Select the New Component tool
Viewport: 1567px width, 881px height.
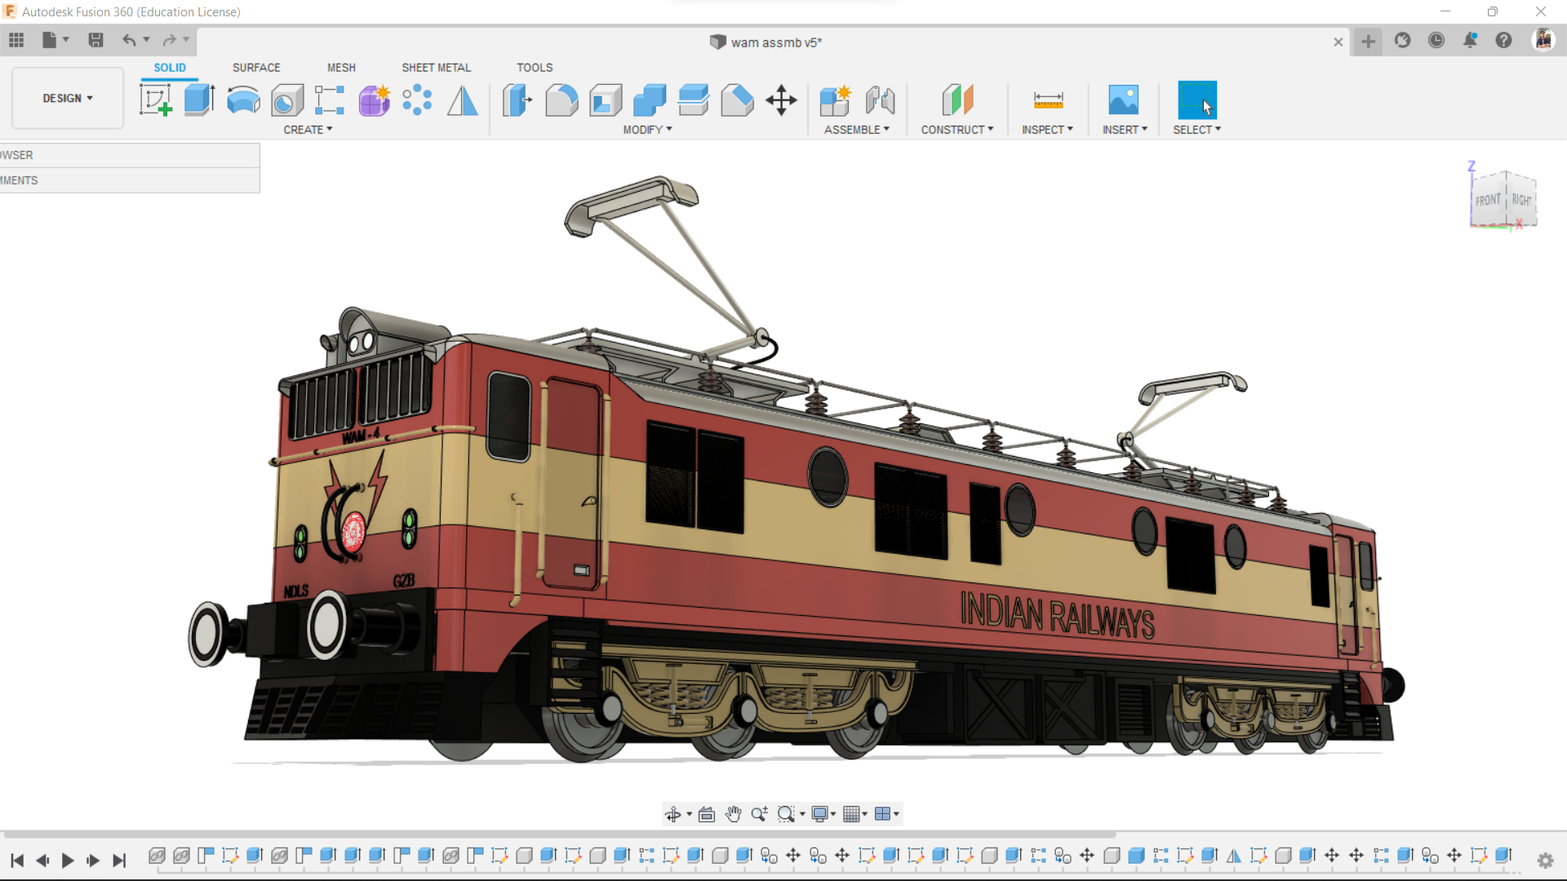coord(836,100)
